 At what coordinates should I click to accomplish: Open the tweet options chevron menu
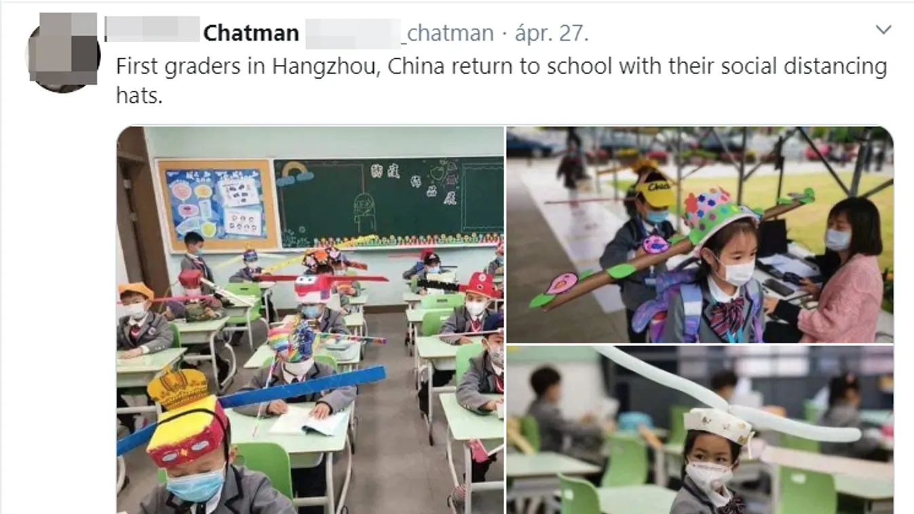click(x=883, y=30)
